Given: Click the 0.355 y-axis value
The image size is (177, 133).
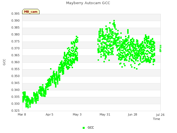Looking at the screenshot, I should click(x=15, y=69).
